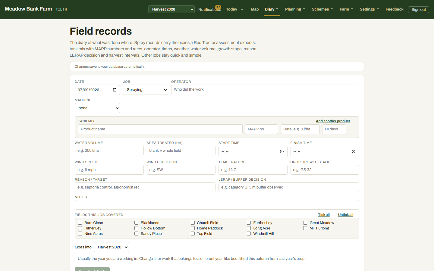Expand the Planning menu
Screen dimensions: 434x271
295,9
